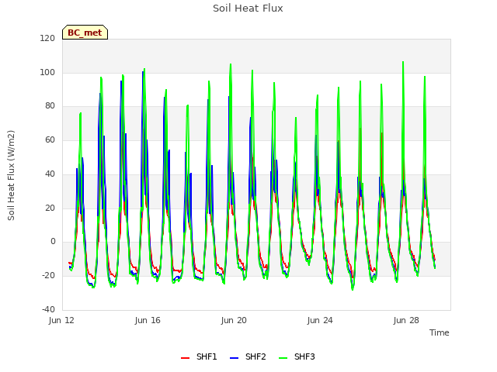Click the Jun 16 x-axis tick label
This screenshot has height=372, width=497.
pos(148,320)
